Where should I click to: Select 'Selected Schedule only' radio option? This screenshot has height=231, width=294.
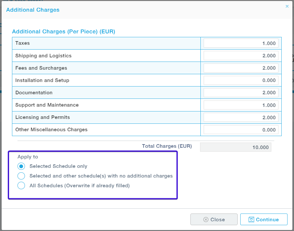click(x=21, y=166)
